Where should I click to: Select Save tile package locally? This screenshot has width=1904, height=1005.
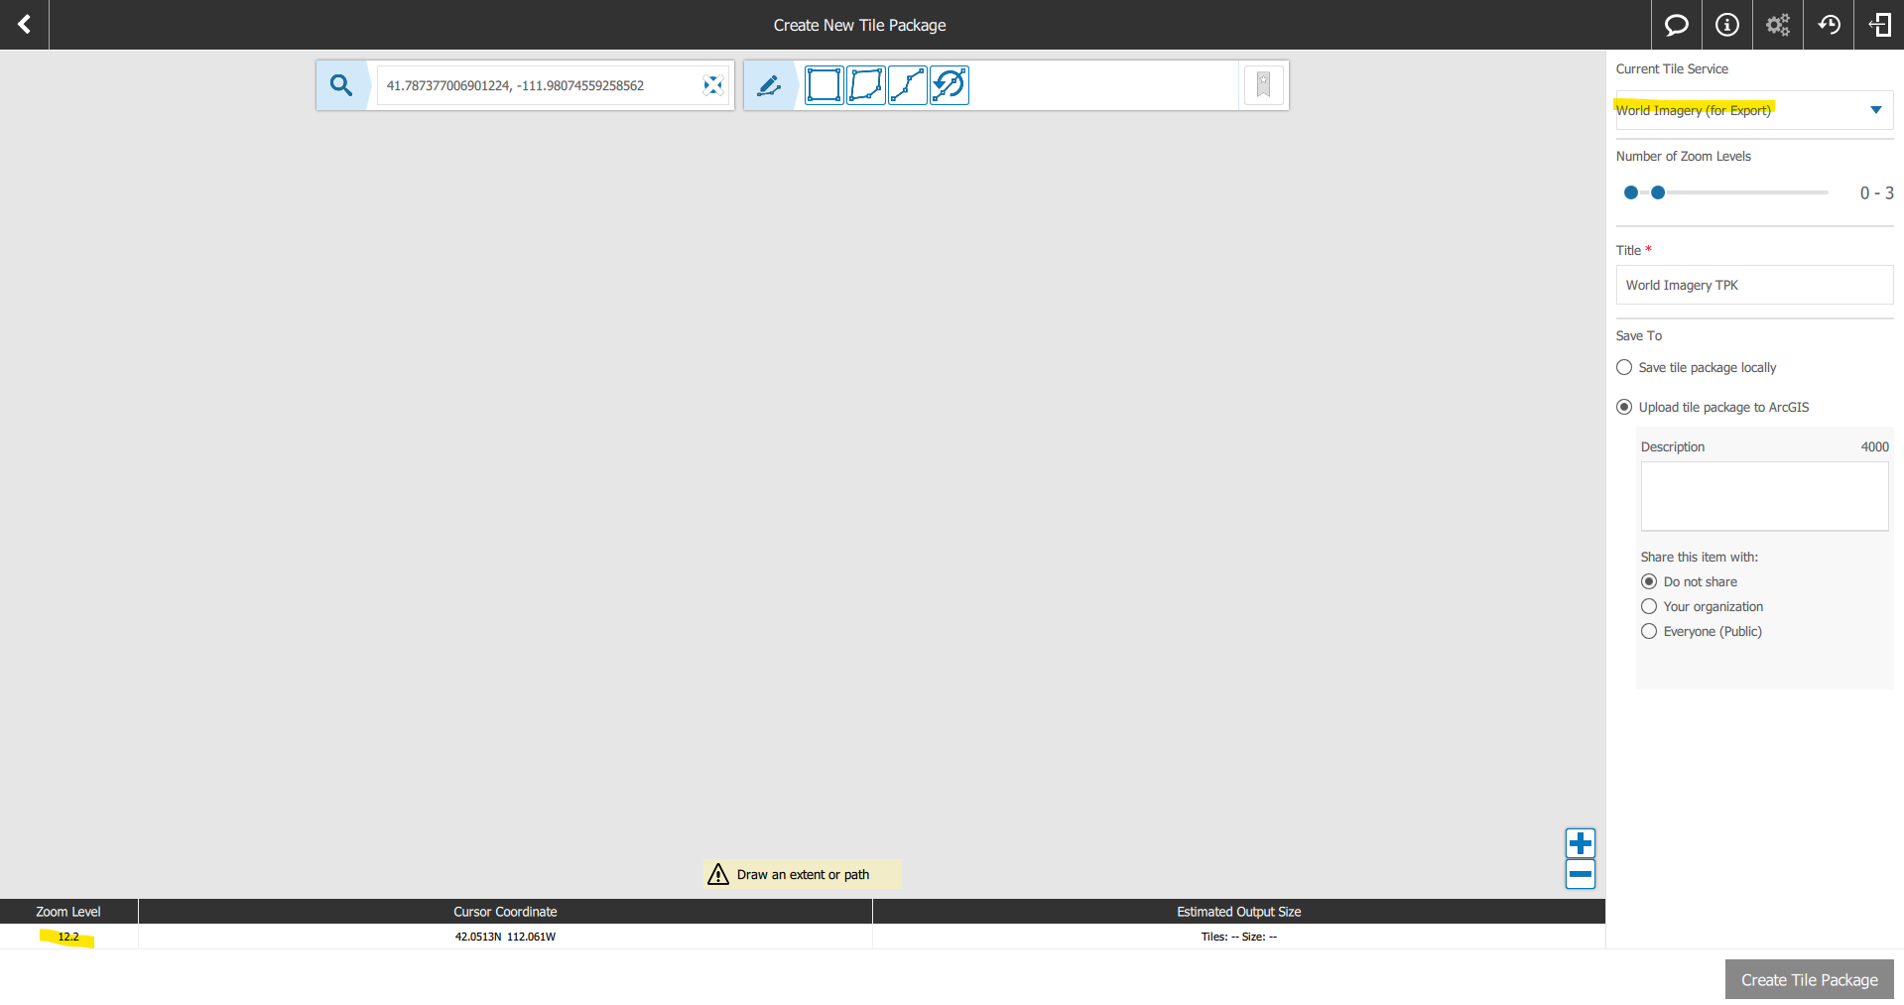coord(1624,367)
